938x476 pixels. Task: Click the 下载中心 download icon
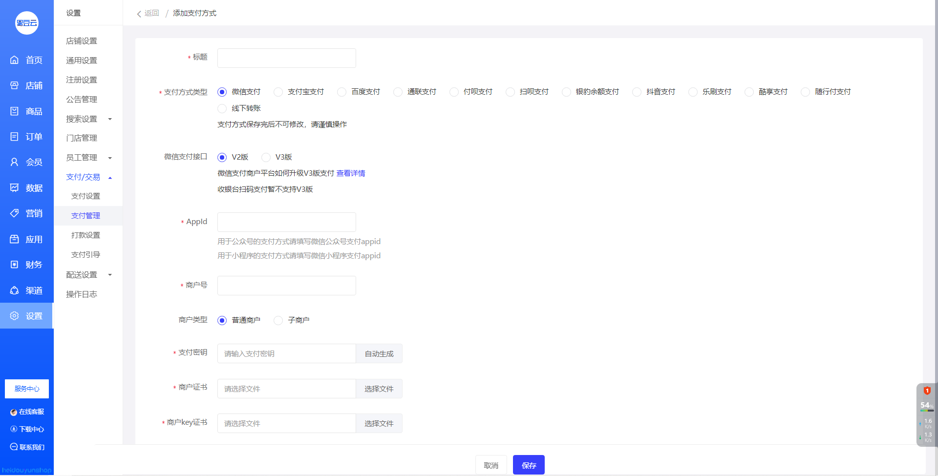point(14,429)
